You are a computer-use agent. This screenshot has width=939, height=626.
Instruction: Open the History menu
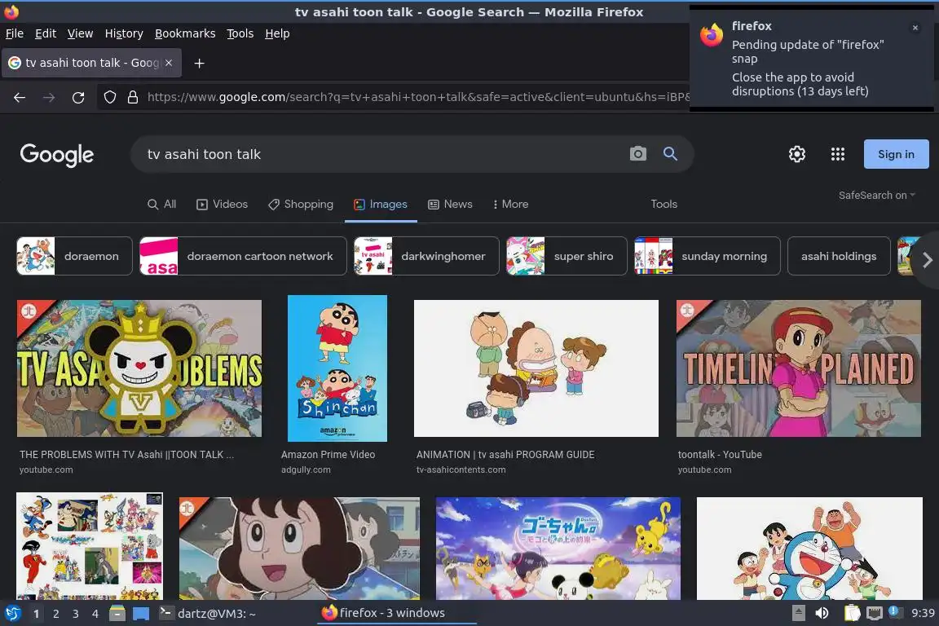pos(124,33)
